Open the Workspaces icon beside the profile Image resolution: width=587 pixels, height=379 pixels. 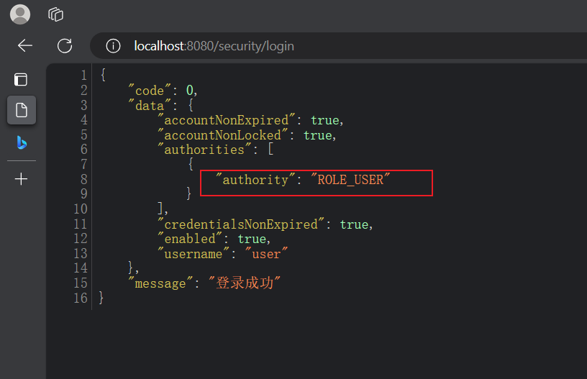(x=55, y=14)
